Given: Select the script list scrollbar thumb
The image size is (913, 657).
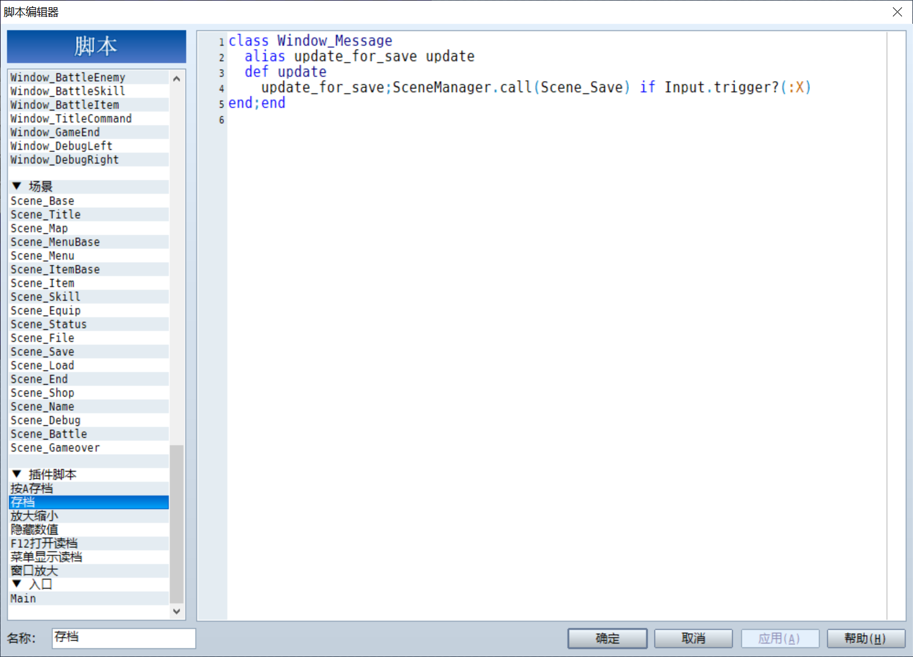Looking at the screenshot, I should click(x=177, y=524).
